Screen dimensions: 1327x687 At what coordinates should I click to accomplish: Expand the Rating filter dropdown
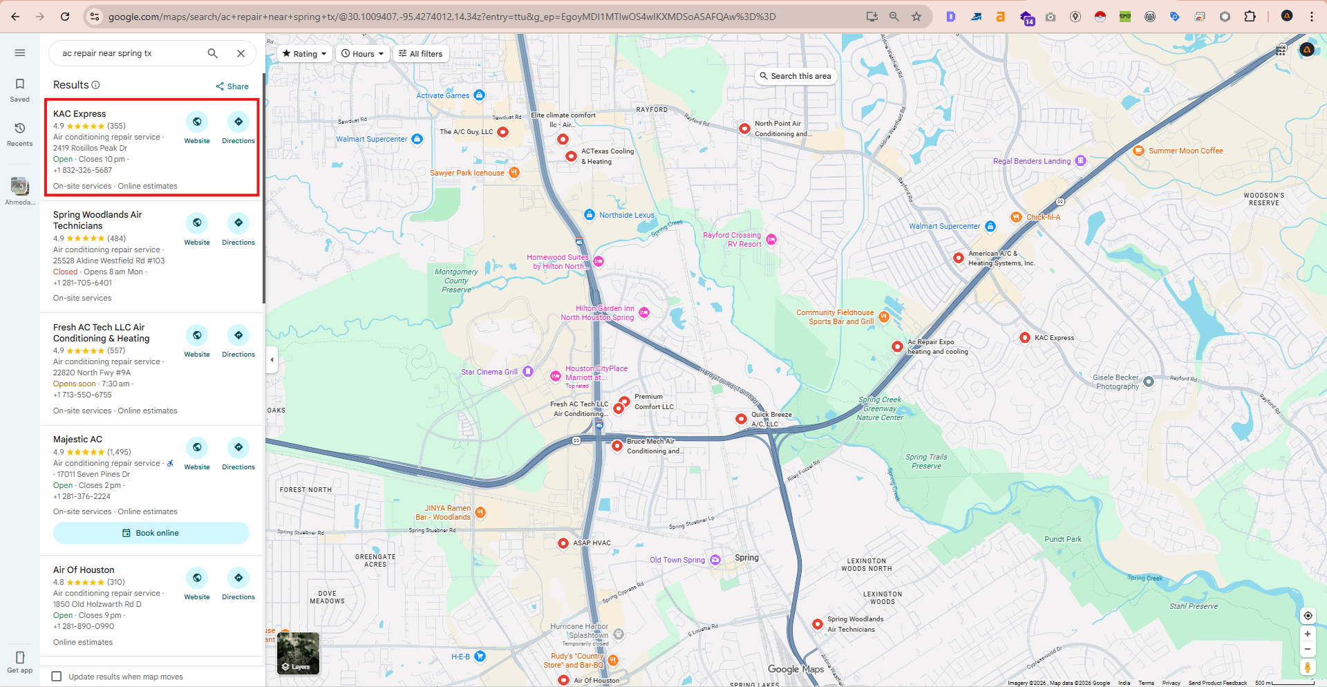(x=305, y=54)
